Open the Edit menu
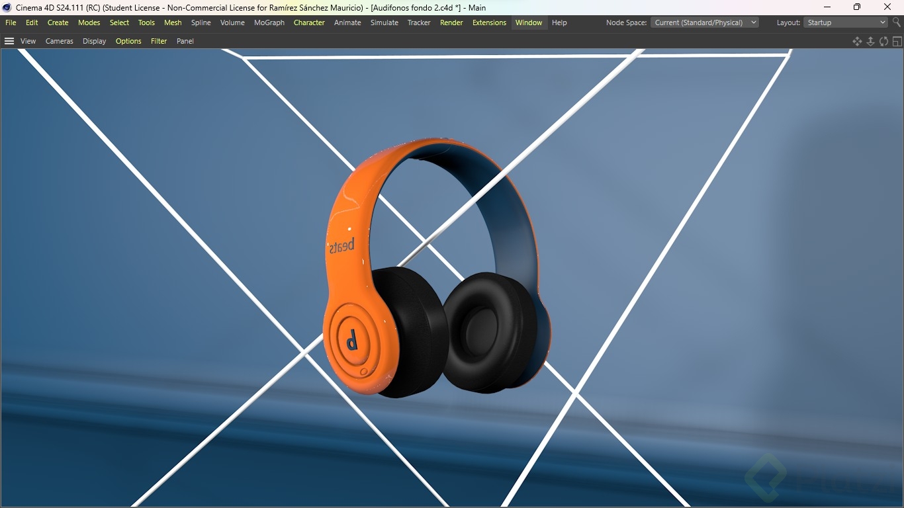This screenshot has height=508, width=904. (x=32, y=22)
